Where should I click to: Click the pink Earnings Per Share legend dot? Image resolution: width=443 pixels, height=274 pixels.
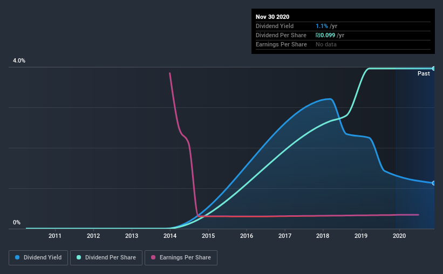[153, 257]
